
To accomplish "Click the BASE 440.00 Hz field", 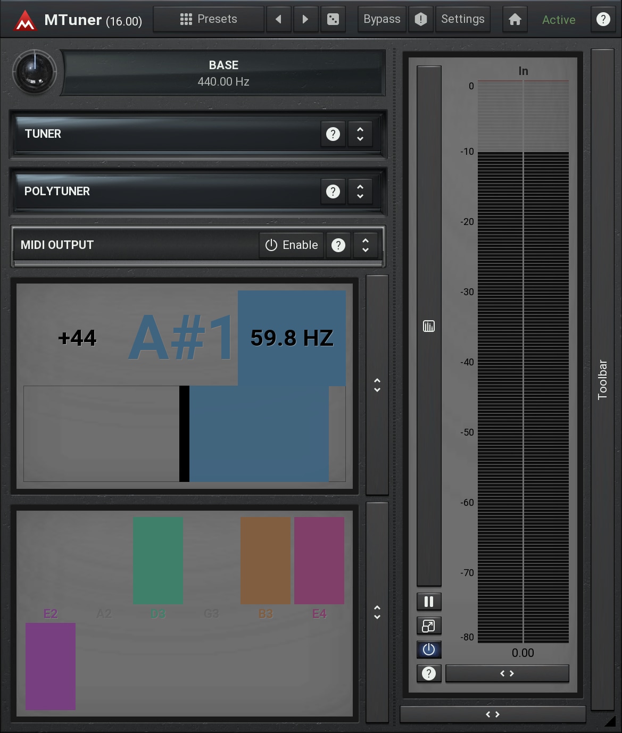I will click(x=223, y=73).
